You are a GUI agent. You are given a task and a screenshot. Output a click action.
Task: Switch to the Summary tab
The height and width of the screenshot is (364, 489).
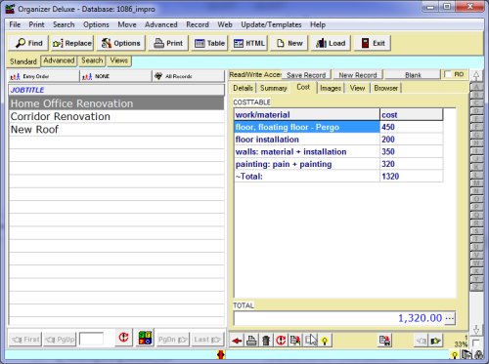(x=273, y=88)
